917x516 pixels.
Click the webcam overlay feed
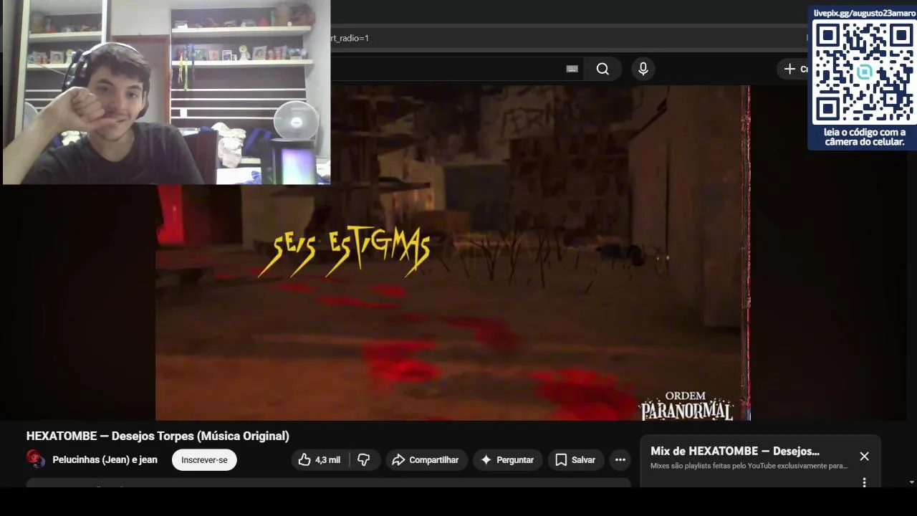[x=166, y=92]
